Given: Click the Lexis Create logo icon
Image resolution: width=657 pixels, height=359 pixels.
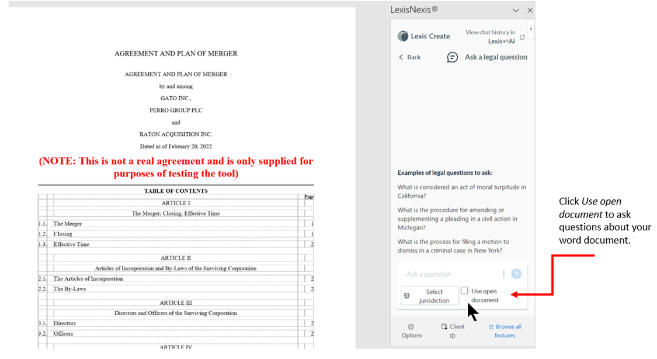Looking at the screenshot, I should coord(402,36).
